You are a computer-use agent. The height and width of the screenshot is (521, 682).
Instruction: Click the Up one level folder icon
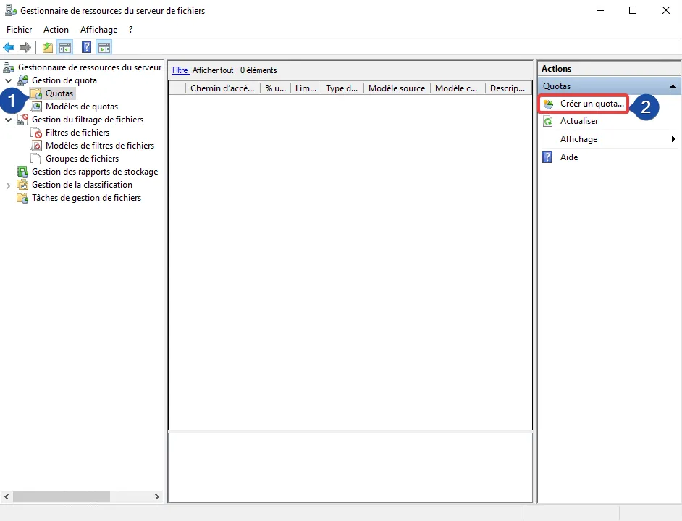(48, 48)
